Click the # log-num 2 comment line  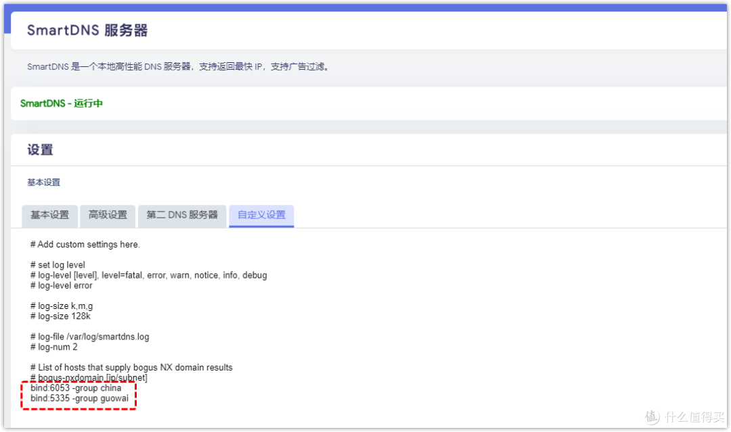(51, 346)
